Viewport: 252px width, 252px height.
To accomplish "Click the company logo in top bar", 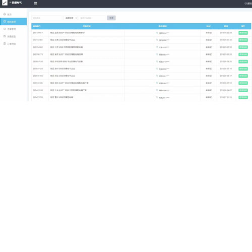I will tap(5, 3).
